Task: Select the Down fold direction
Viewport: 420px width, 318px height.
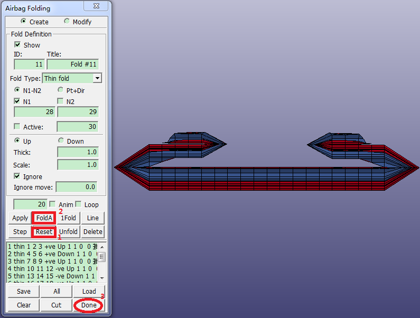Action: pos(61,141)
